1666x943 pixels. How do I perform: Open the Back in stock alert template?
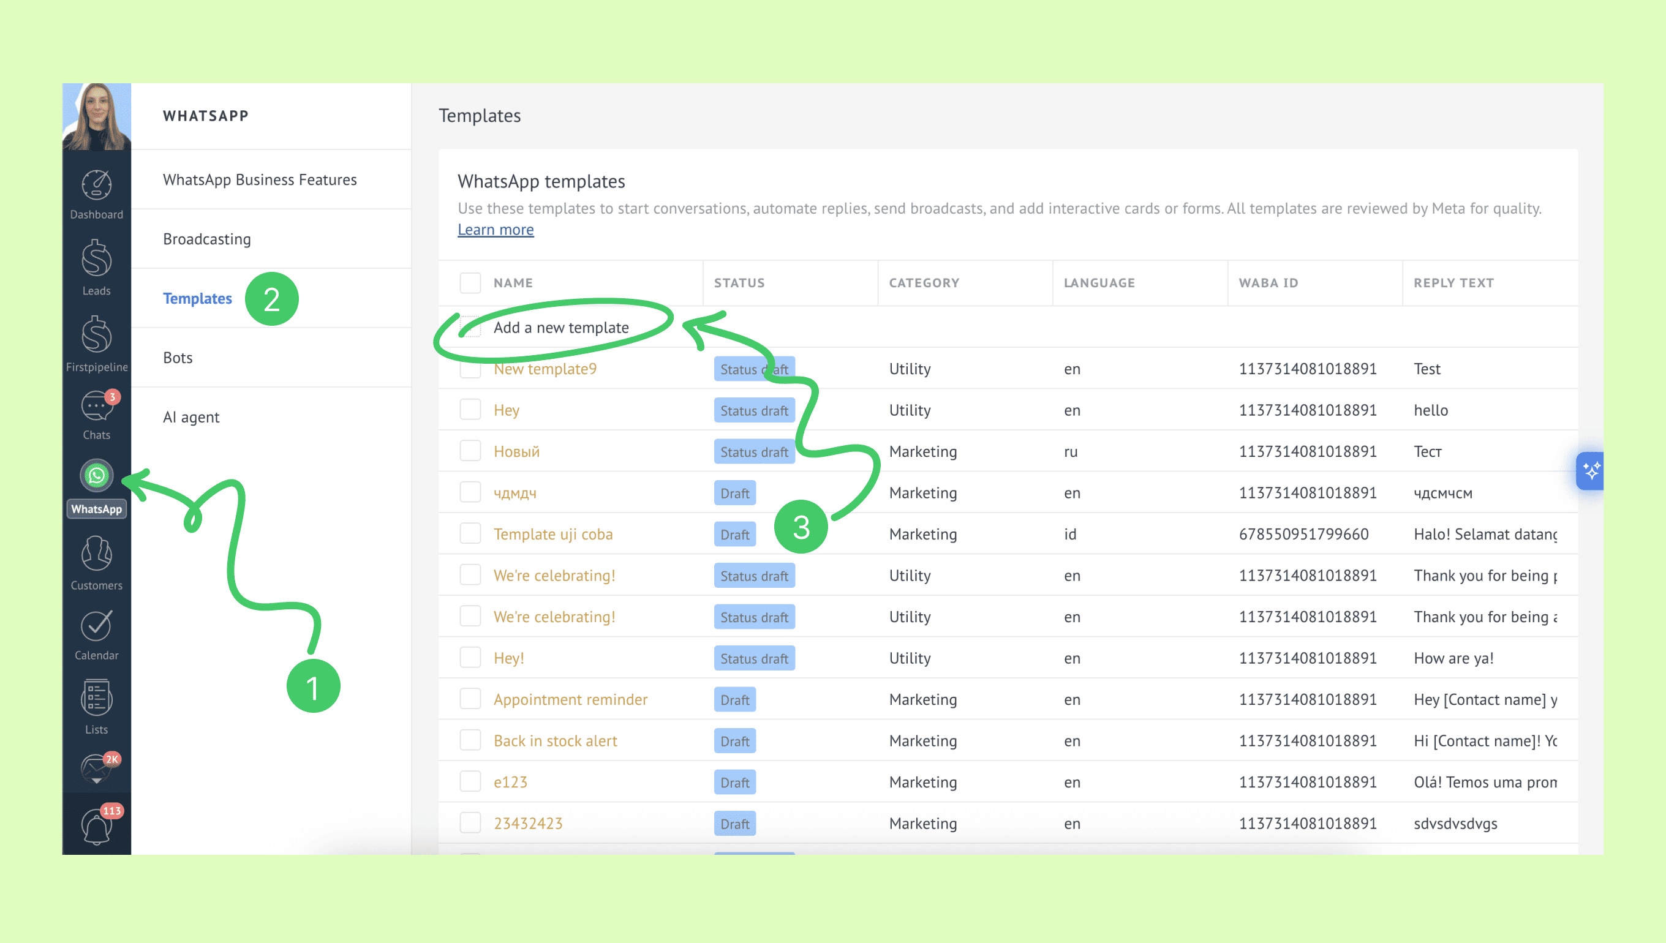point(555,741)
